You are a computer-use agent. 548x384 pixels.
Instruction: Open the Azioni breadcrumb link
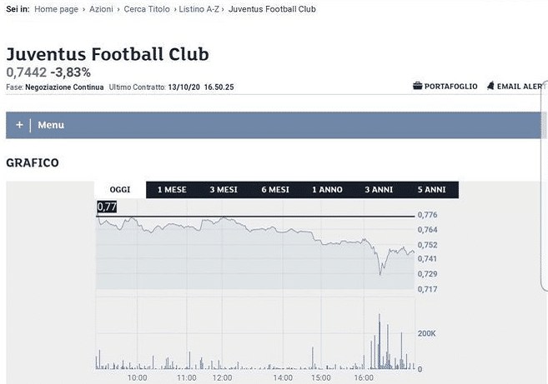(101, 8)
